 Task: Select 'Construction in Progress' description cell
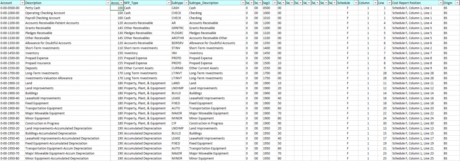pyautogui.click(x=67, y=123)
